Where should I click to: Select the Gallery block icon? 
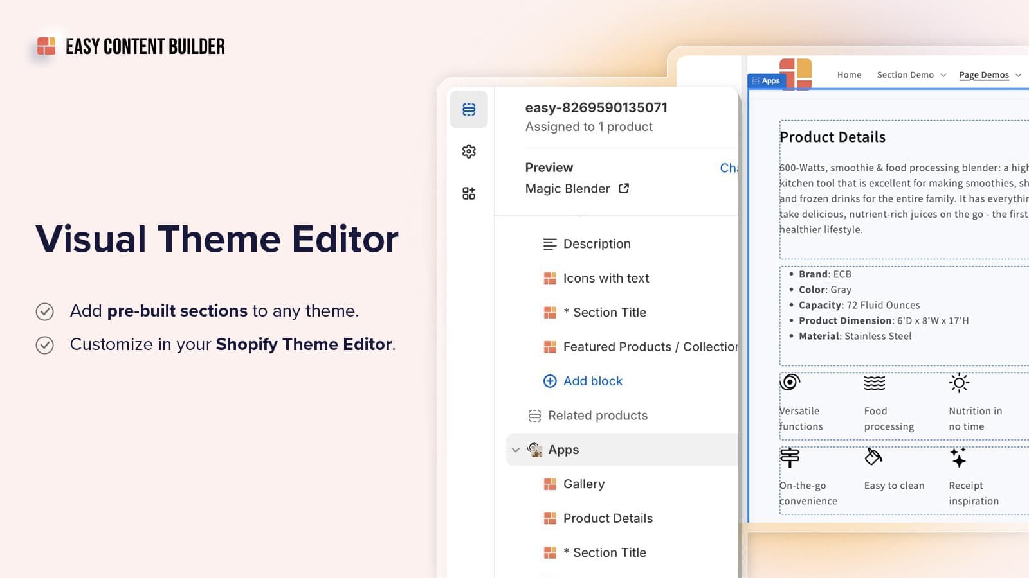coord(550,484)
